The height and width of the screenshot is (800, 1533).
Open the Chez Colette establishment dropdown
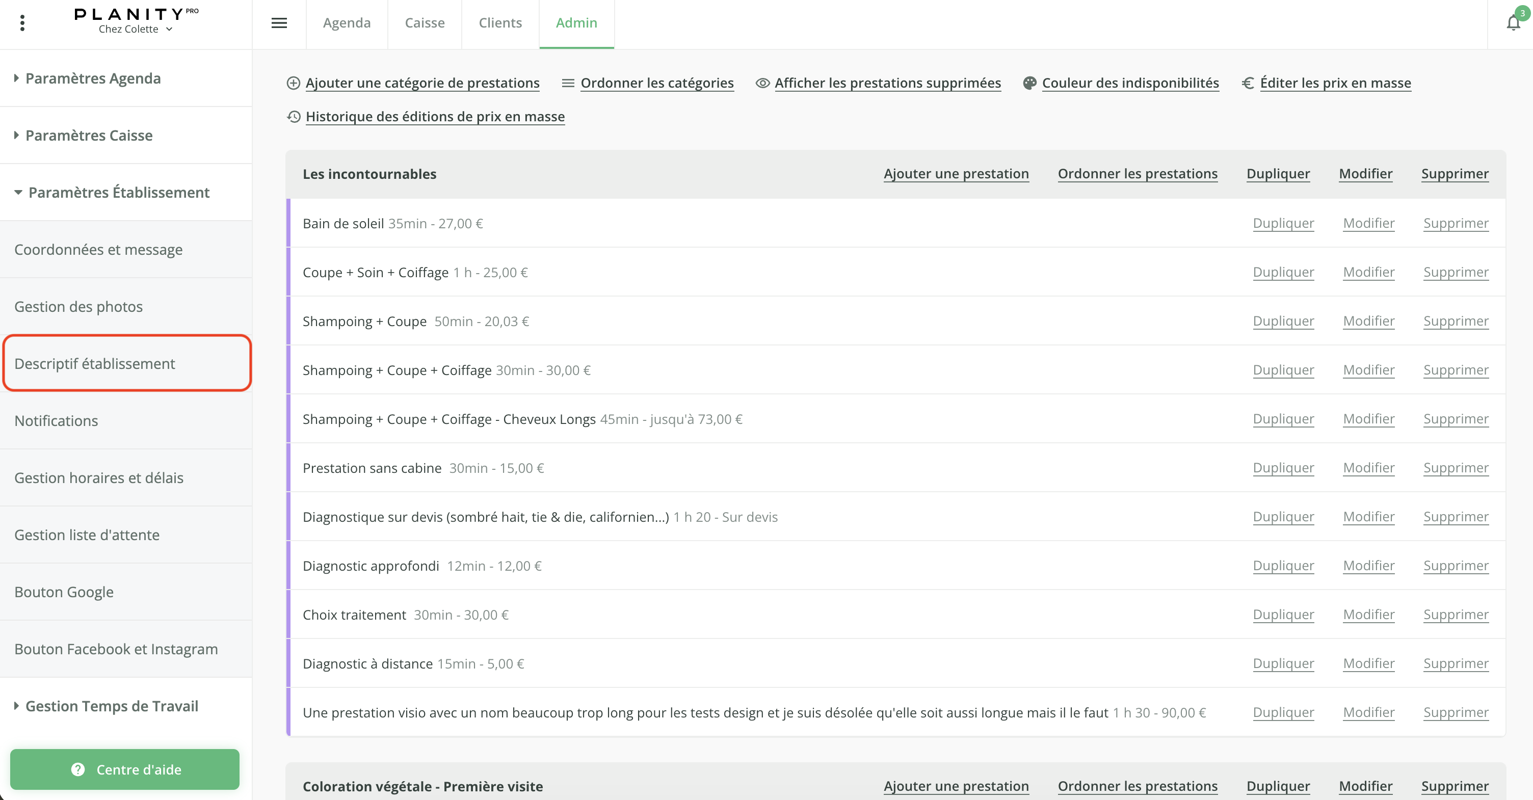135,29
